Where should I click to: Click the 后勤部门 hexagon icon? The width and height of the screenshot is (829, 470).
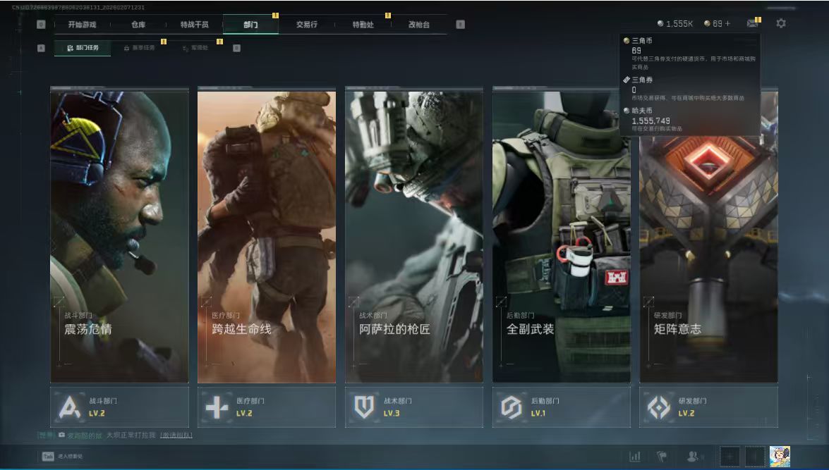tap(512, 407)
